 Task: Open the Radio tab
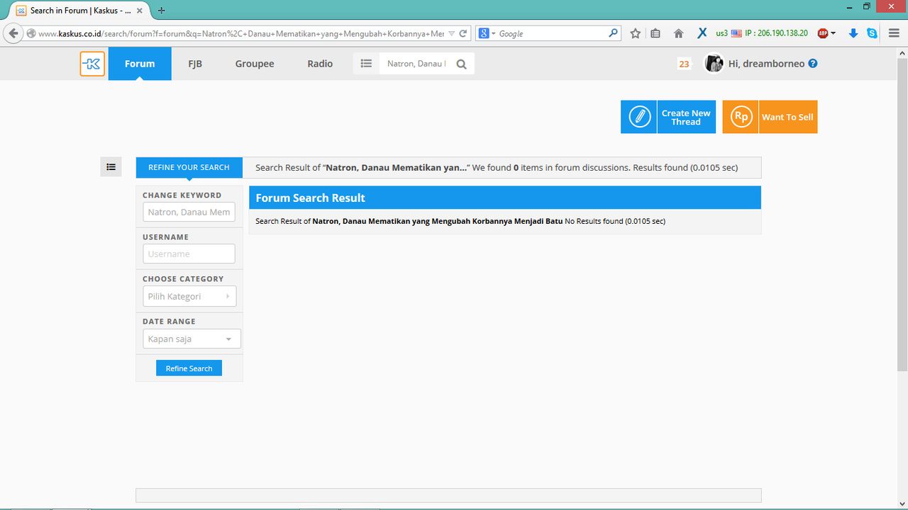320,64
